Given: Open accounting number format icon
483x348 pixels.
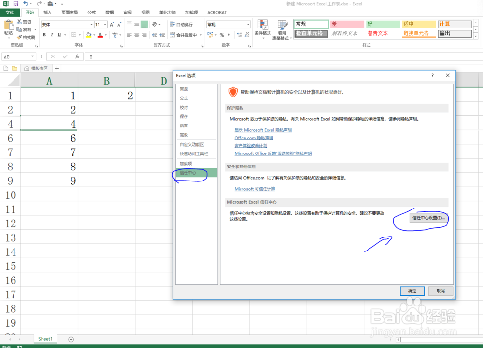Looking at the screenshot, I should (x=210, y=35).
